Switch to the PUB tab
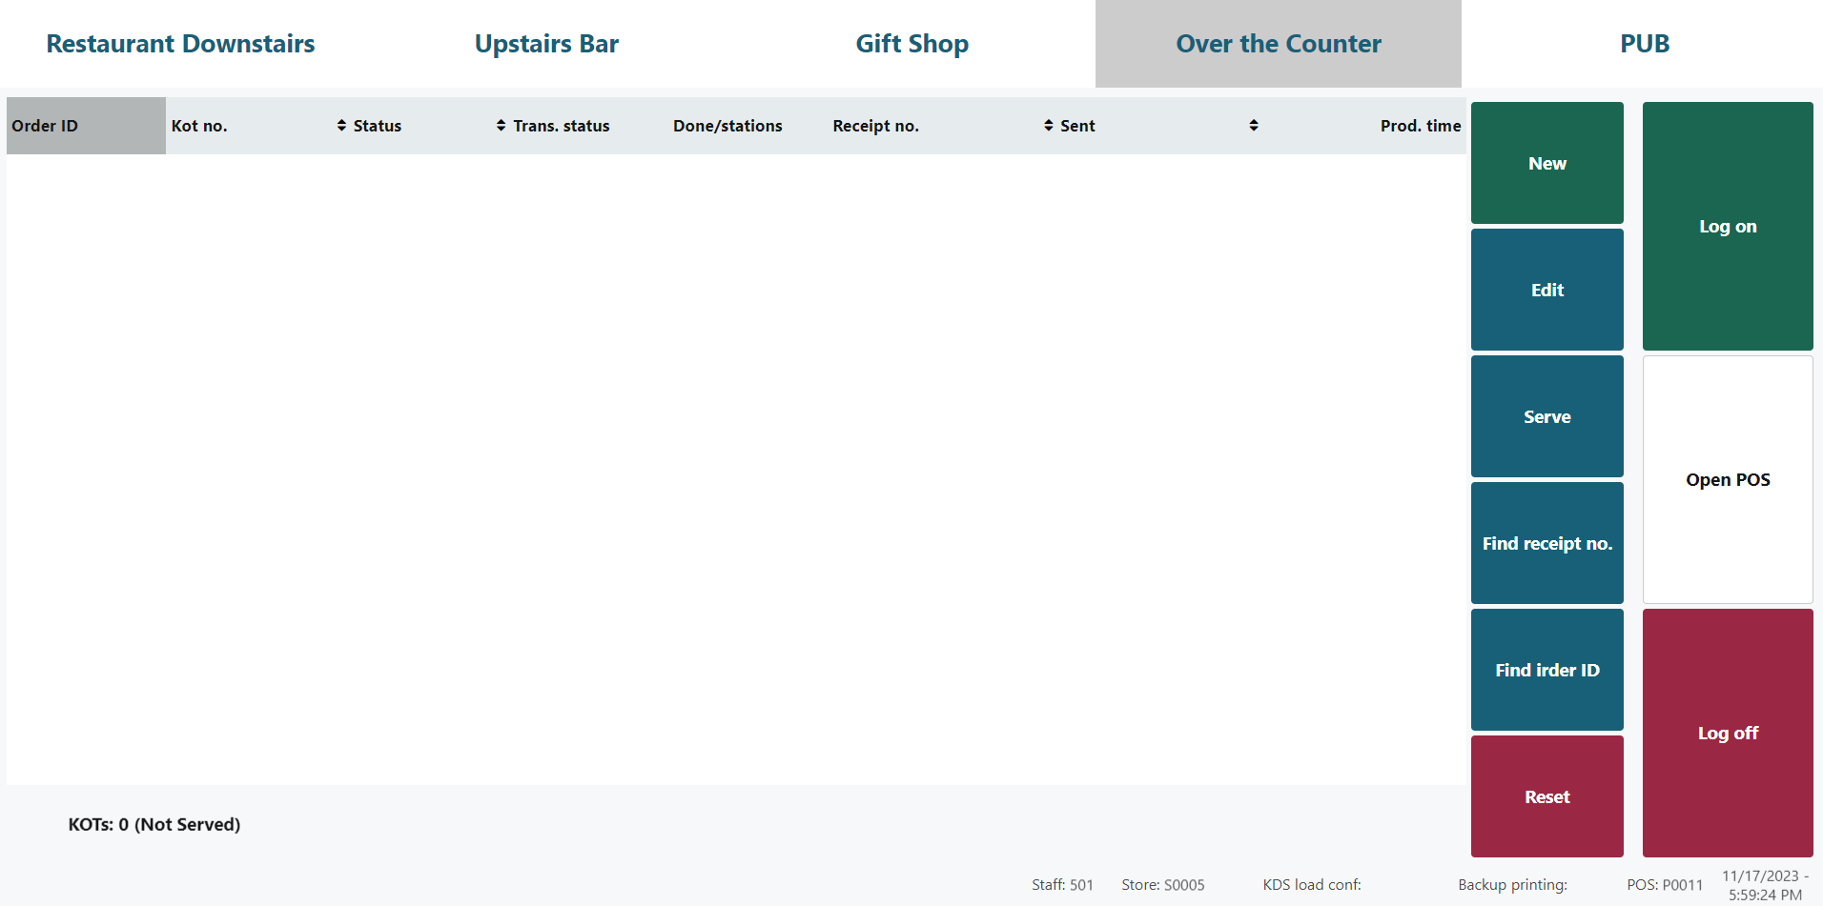This screenshot has width=1823, height=906. tap(1645, 44)
